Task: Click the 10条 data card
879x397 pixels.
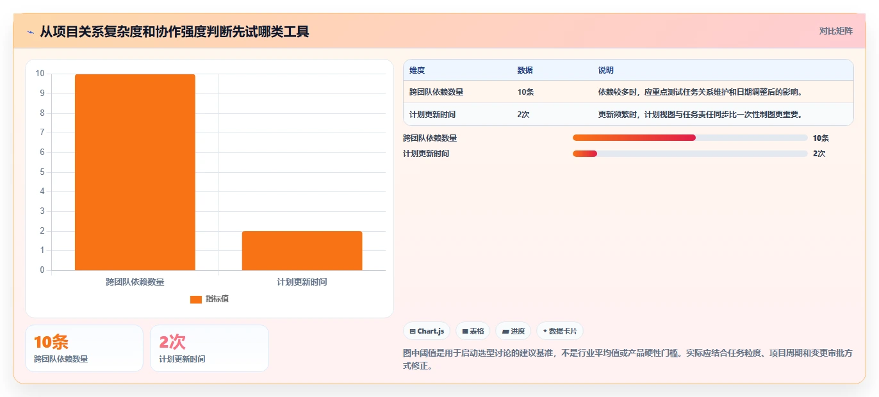Action: pos(84,348)
